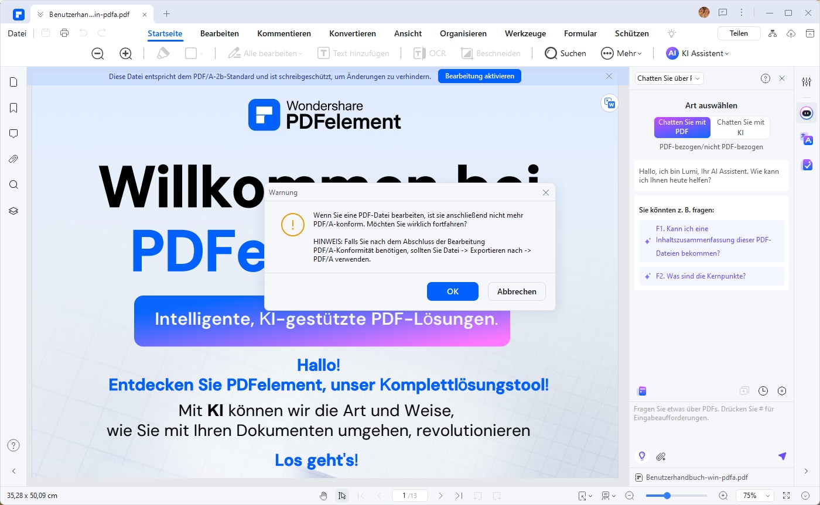Open the Chatten Sie über dropdown
This screenshot has height=505, width=820.
click(x=669, y=78)
